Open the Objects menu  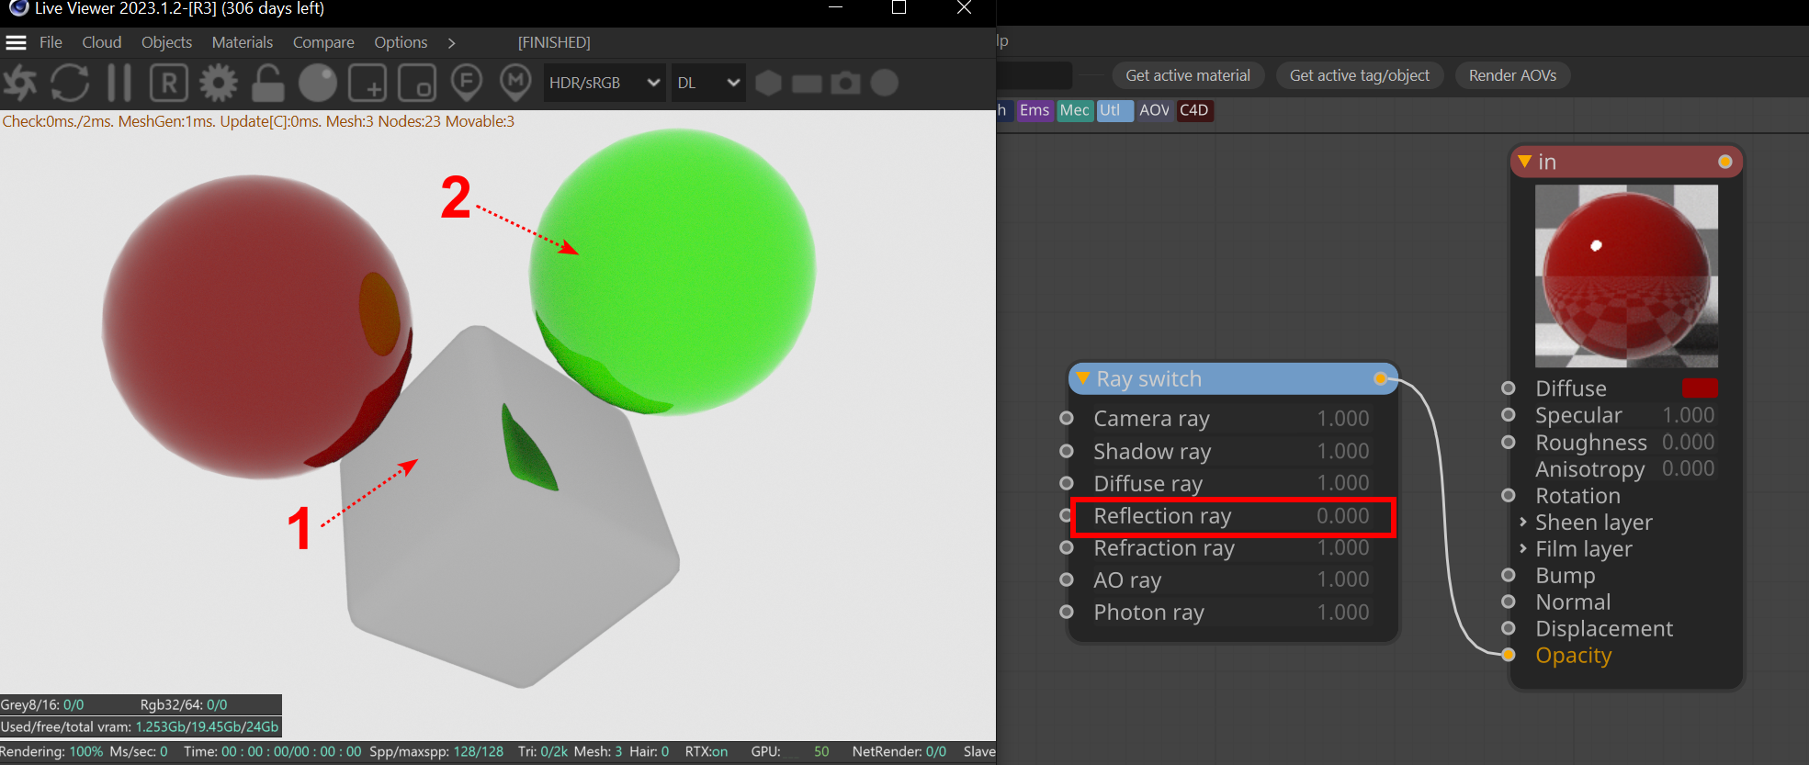click(166, 42)
